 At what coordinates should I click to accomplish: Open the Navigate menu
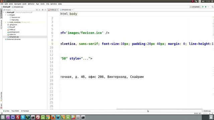tap(18, 4)
